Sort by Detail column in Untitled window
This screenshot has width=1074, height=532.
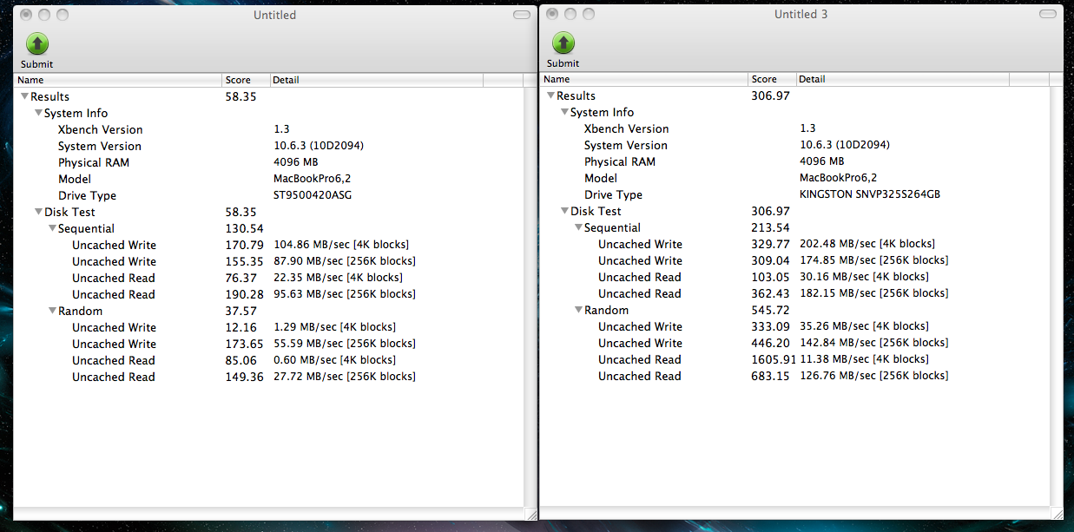tap(377, 80)
